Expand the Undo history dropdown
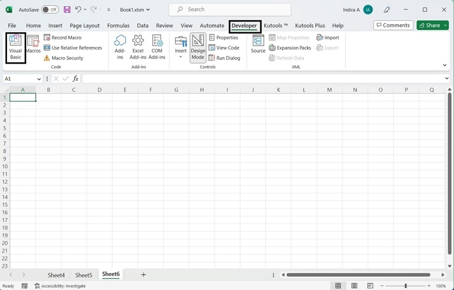The width and height of the screenshot is (454, 290). click(85, 10)
